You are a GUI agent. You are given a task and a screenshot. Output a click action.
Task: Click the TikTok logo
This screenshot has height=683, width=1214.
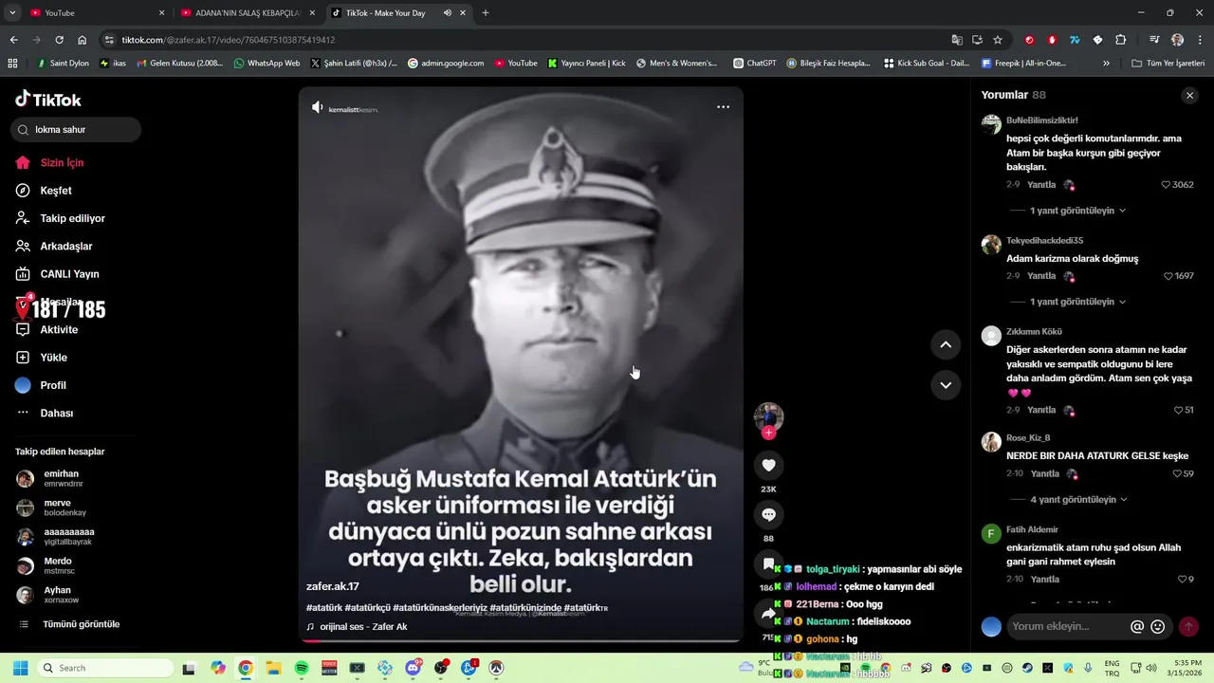point(48,100)
